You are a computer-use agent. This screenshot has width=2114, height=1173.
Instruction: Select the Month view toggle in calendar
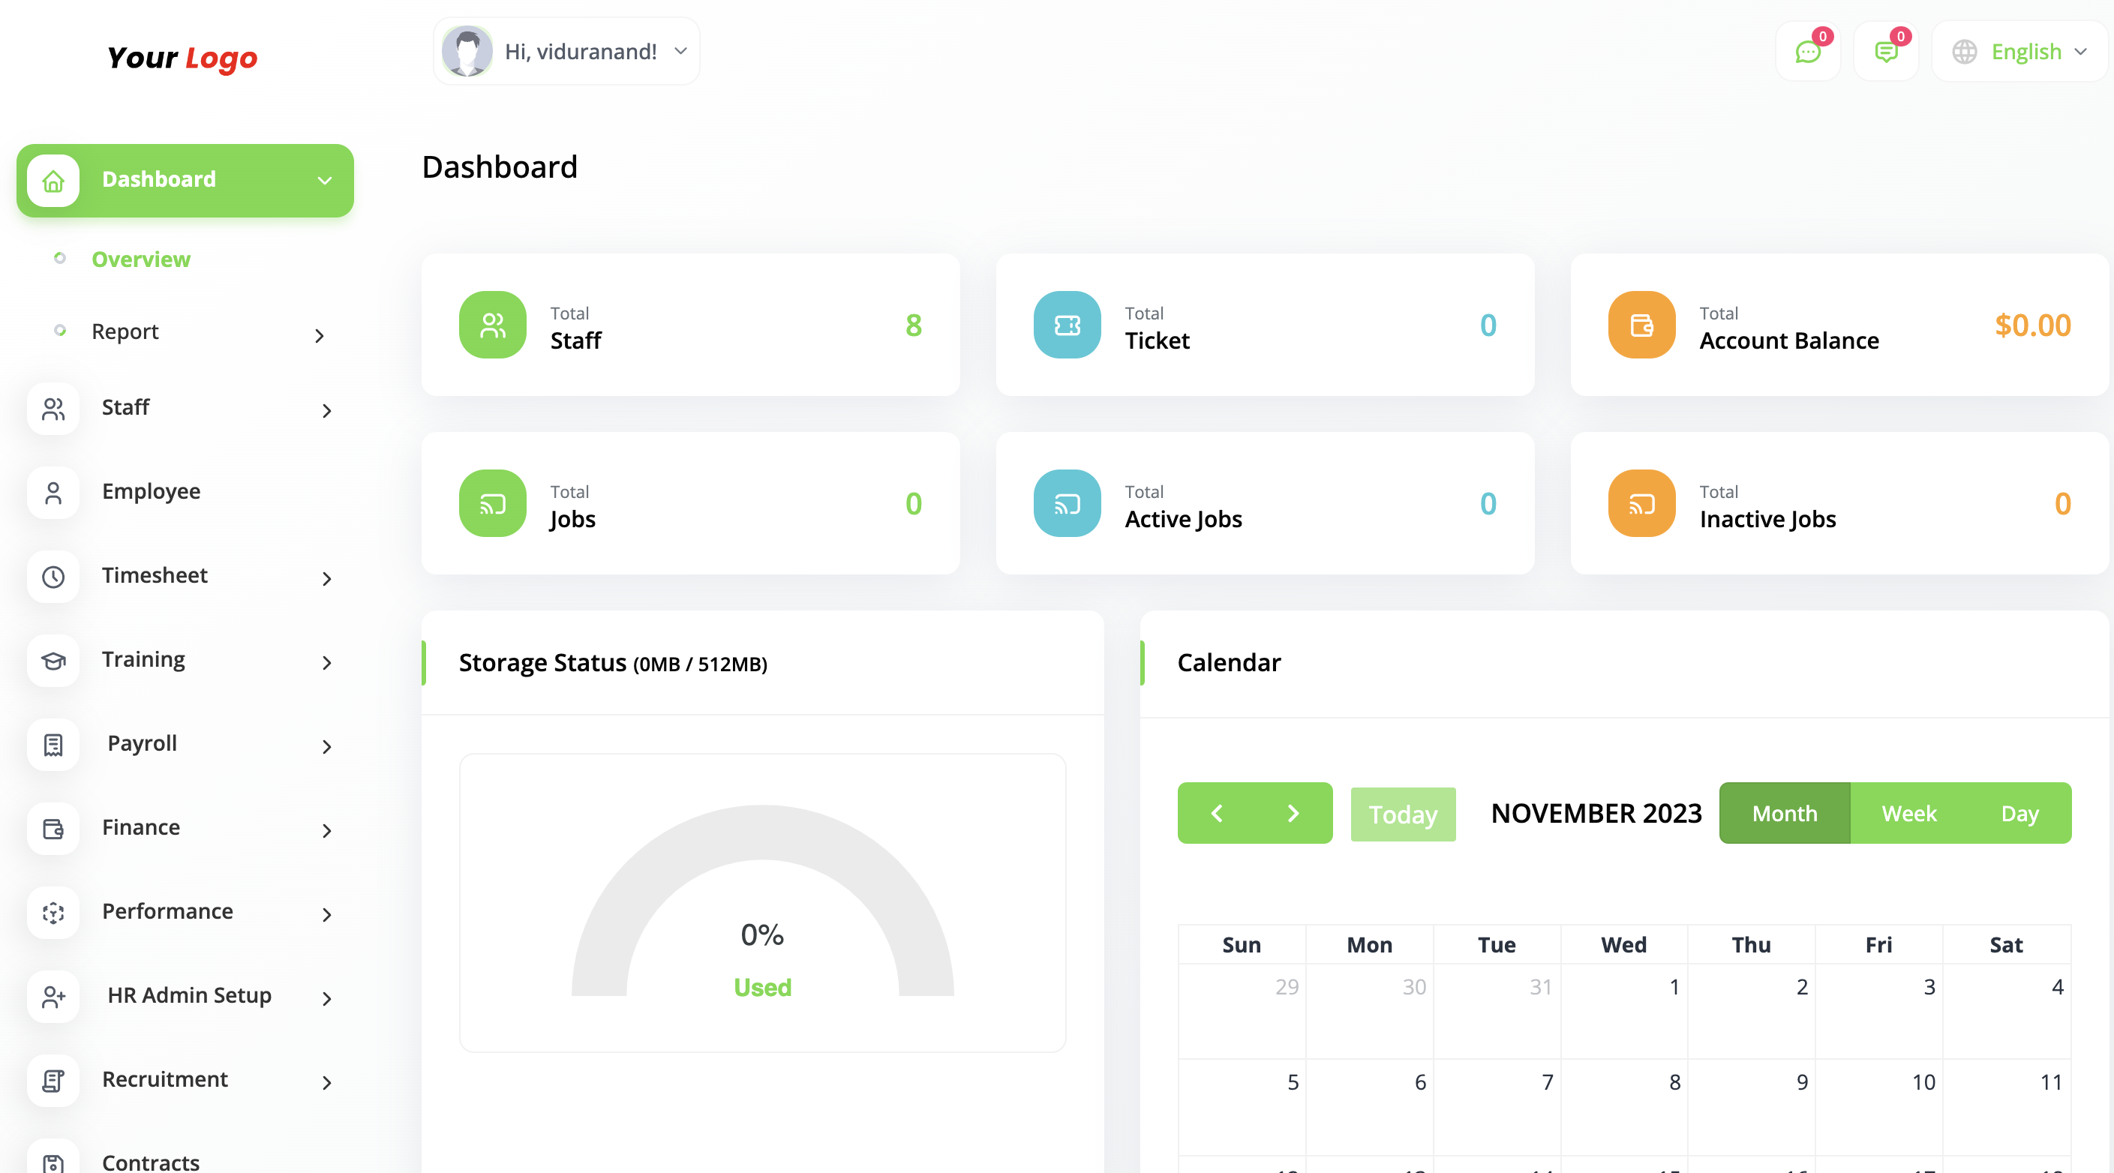click(1783, 813)
